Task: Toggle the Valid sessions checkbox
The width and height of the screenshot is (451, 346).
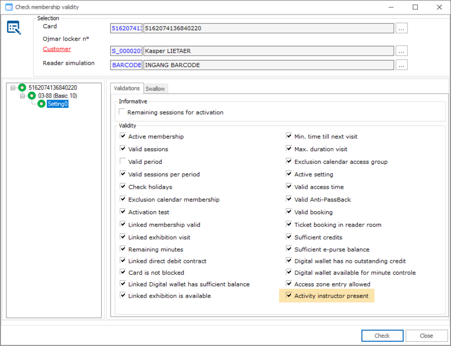Action: pyautogui.click(x=123, y=149)
